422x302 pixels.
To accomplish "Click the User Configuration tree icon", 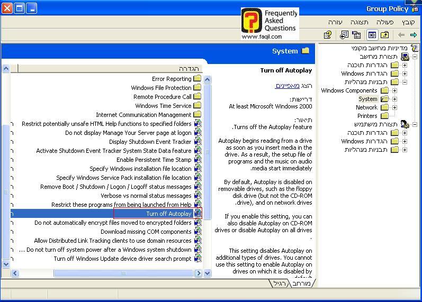I will click(x=405, y=124).
